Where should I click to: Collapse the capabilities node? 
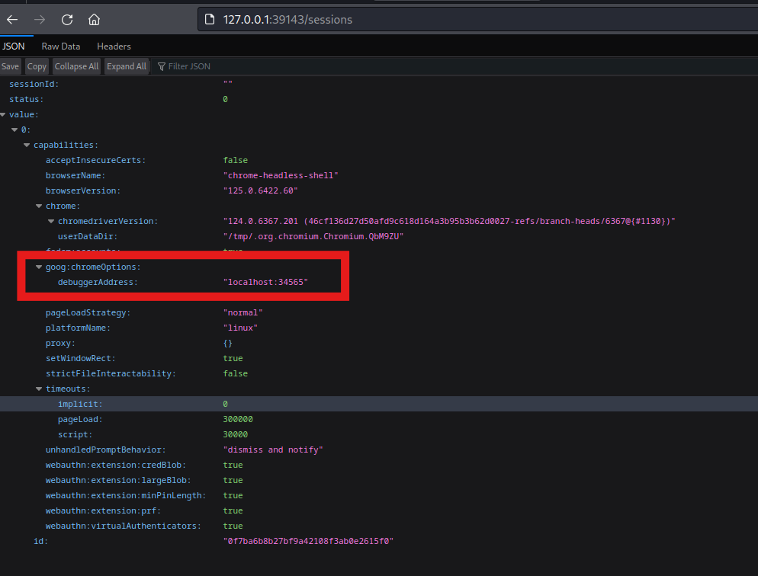coord(27,145)
